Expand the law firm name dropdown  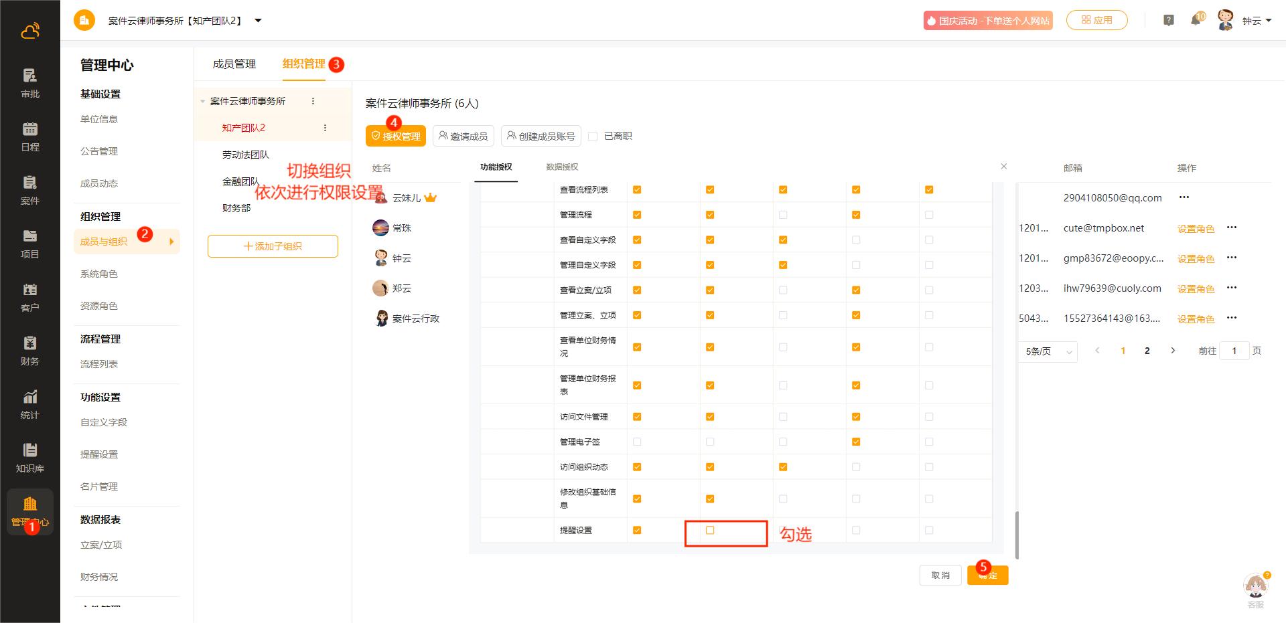point(259,21)
